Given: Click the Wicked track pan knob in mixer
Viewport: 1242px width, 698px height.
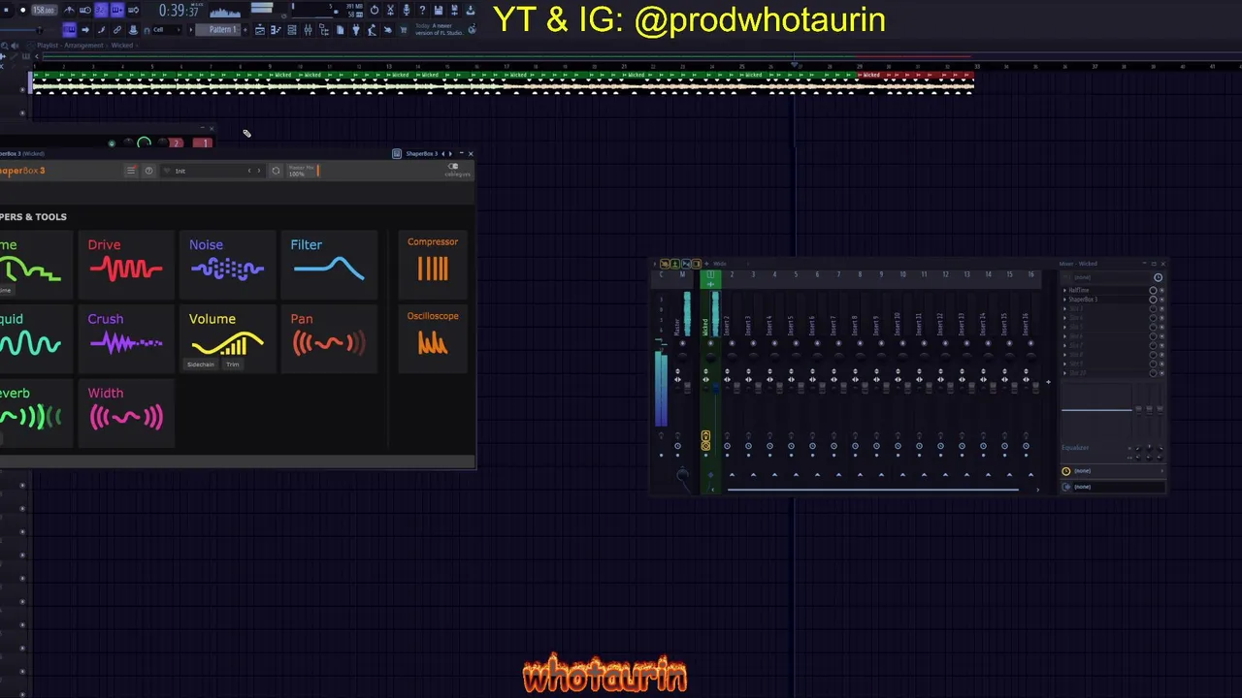Looking at the screenshot, I should tap(710, 358).
